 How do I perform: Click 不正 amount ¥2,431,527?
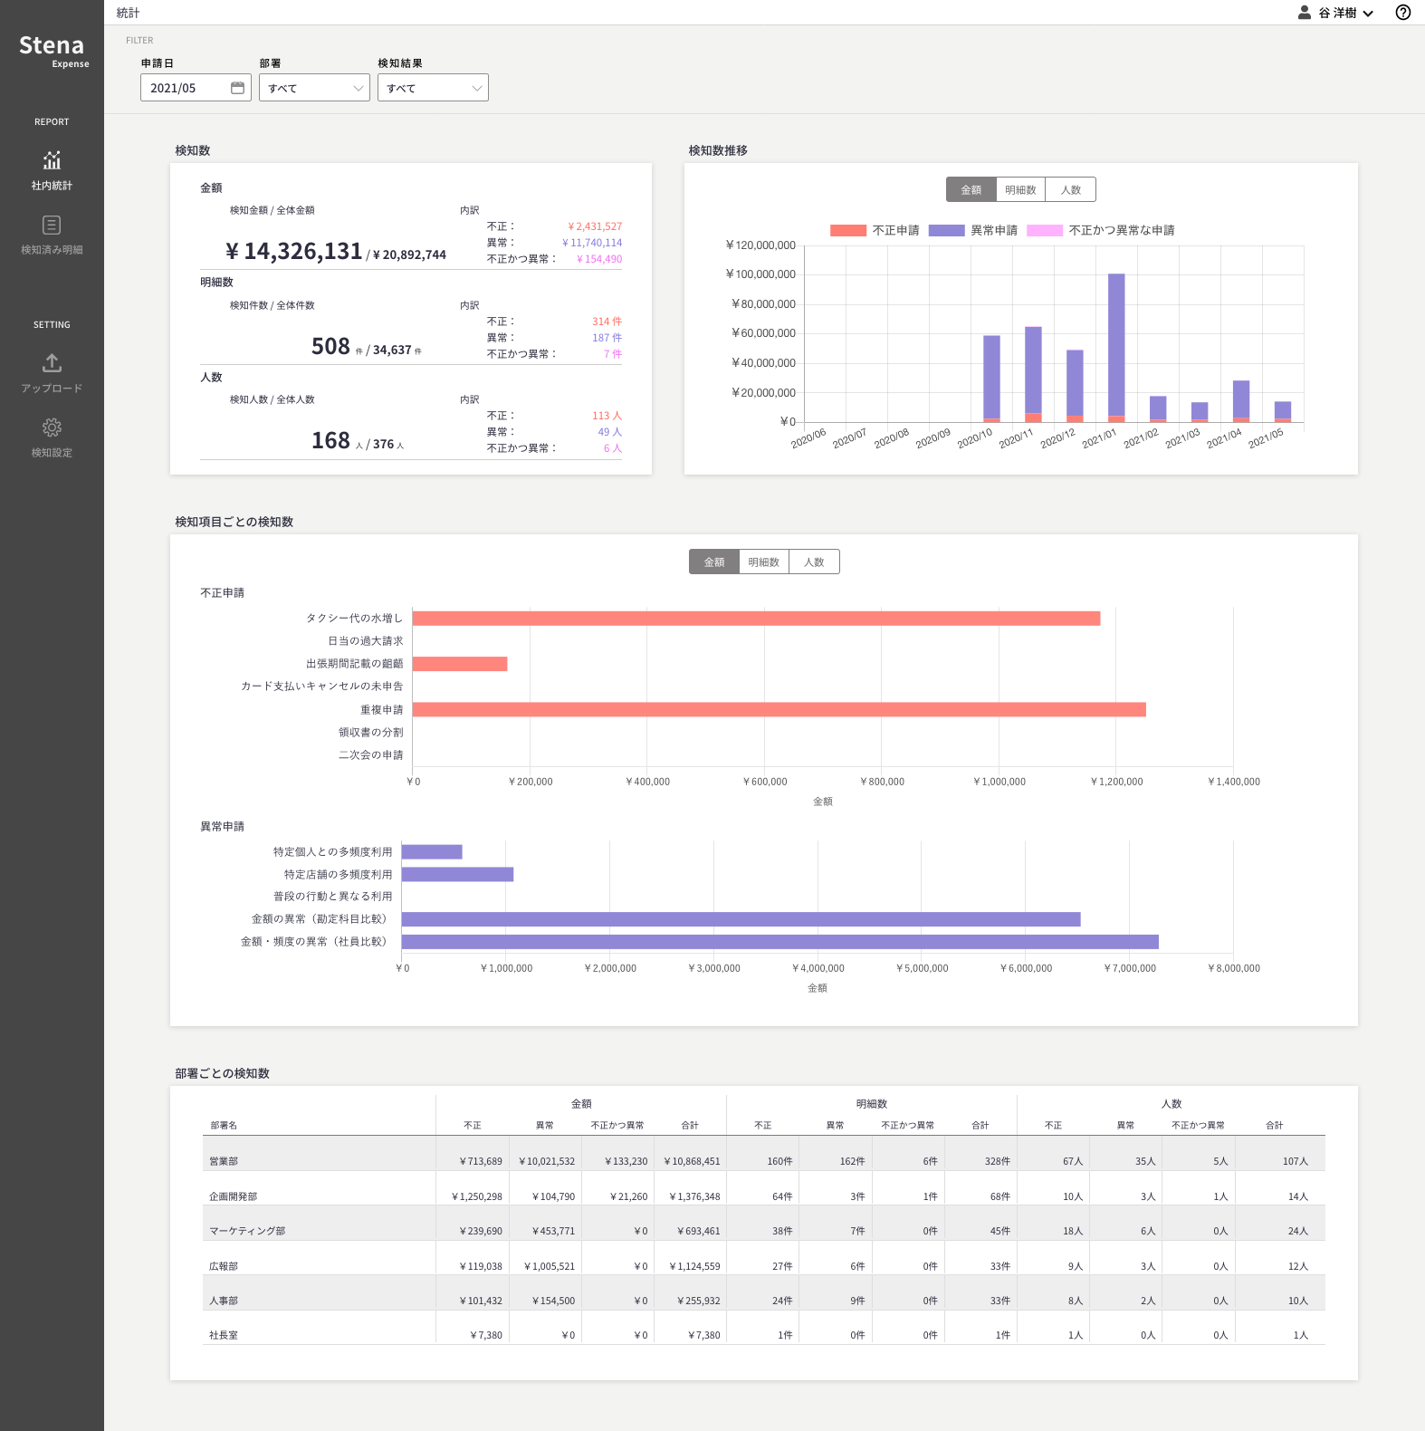[x=595, y=226]
